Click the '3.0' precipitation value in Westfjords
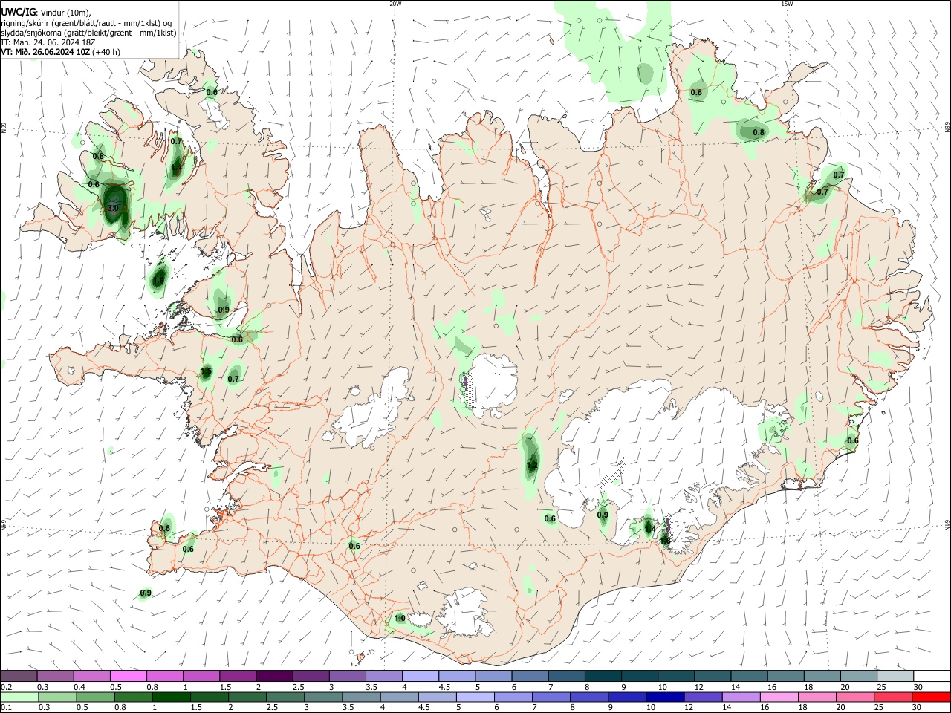Image resolution: width=951 pixels, height=713 pixels. pos(113,209)
